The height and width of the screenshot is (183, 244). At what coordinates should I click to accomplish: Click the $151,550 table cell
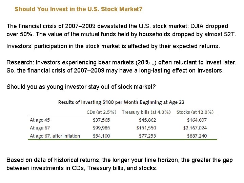(146, 128)
